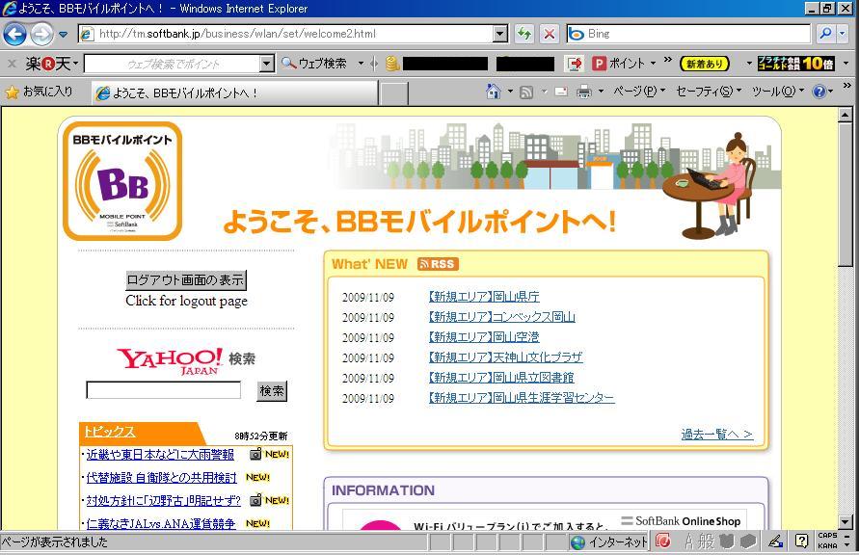The width and height of the screenshot is (859, 555).
Task: Click プラチナ会員 10倍 banner
Action: (795, 64)
